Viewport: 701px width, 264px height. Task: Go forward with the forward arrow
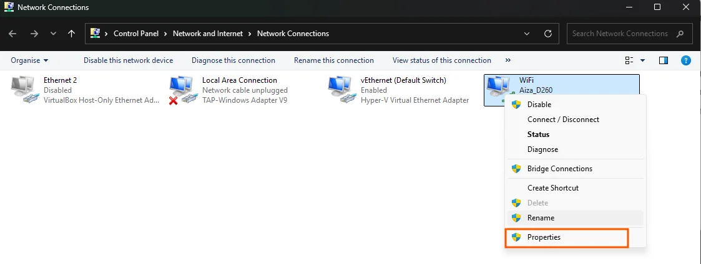point(34,34)
